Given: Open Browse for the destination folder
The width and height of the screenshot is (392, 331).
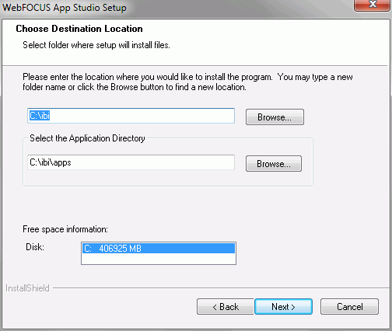Looking at the screenshot, I should click(275, 117).
